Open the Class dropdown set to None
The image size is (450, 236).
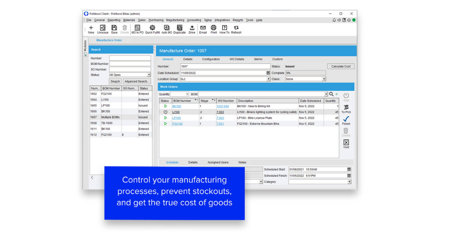click(x=324, y=79)
